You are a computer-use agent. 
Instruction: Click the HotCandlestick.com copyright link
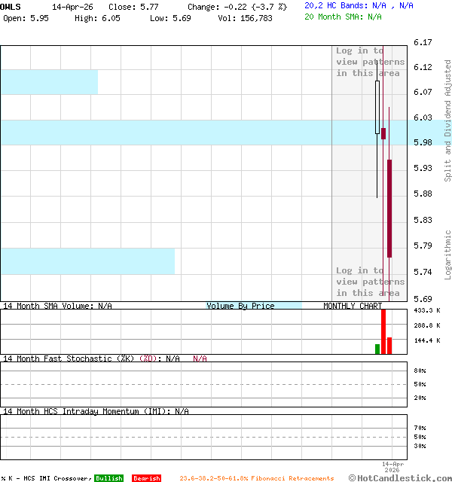[x=400, y=477]
